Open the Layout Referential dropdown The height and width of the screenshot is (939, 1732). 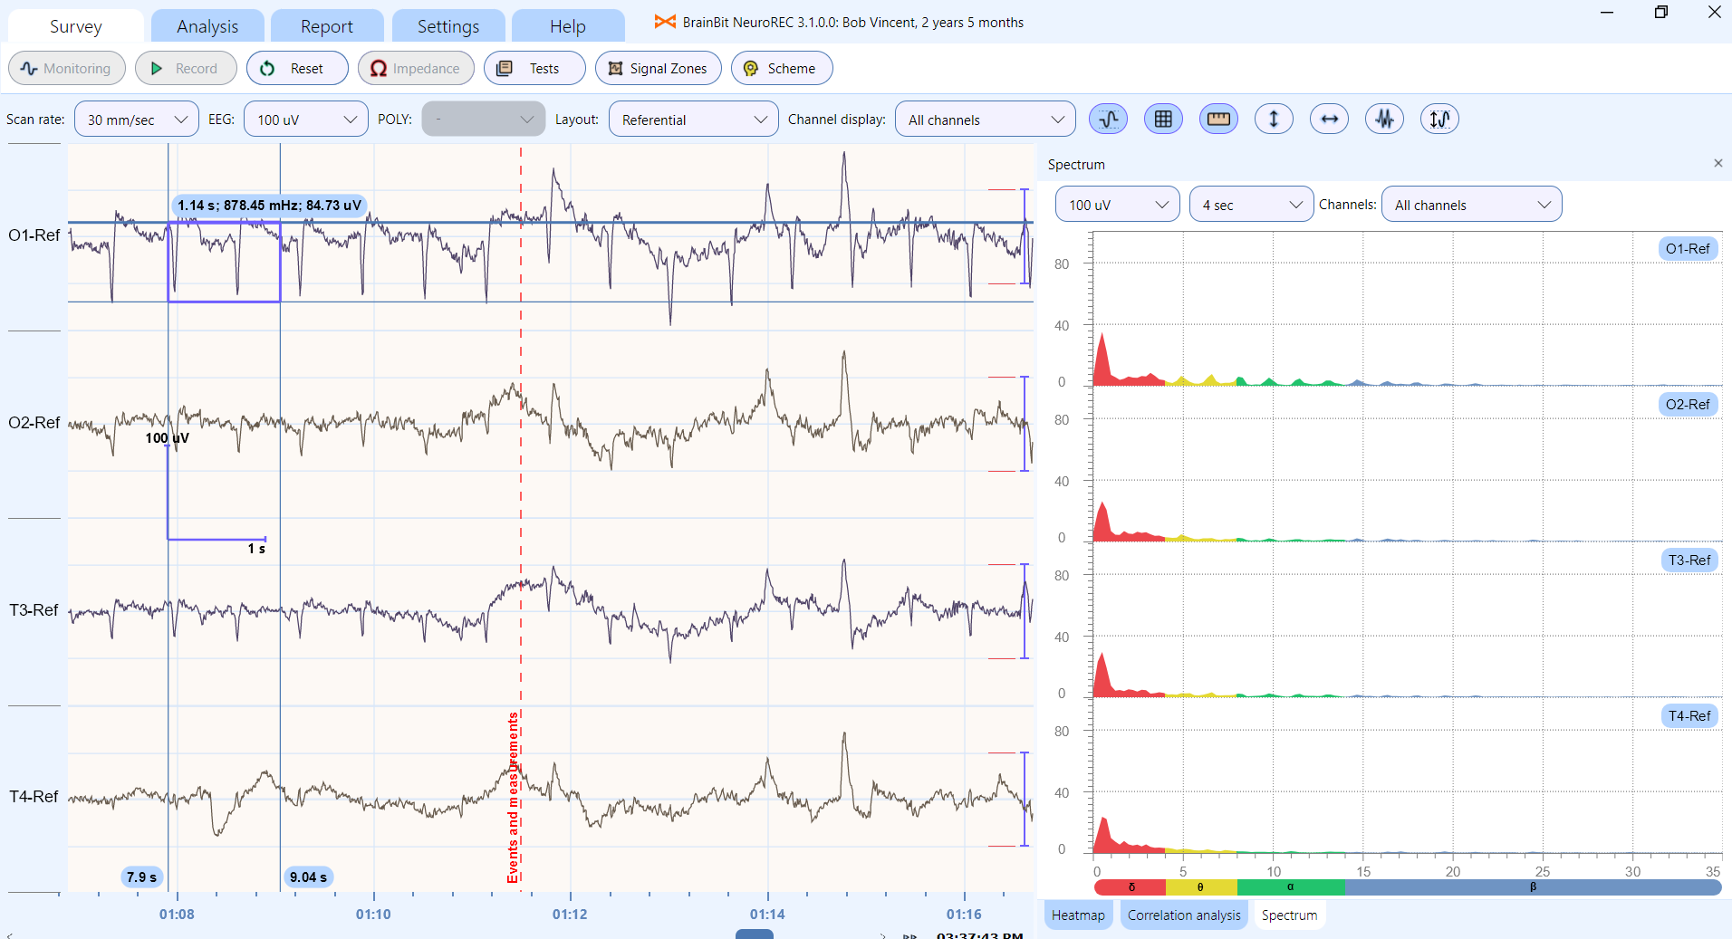pos(693,120)
